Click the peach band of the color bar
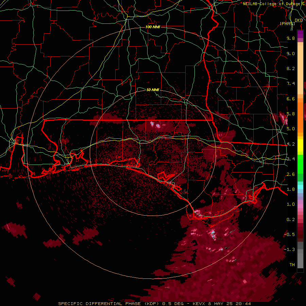Image resolution: width=306 pixels, height=306 pixels. [x=300, y=68]
